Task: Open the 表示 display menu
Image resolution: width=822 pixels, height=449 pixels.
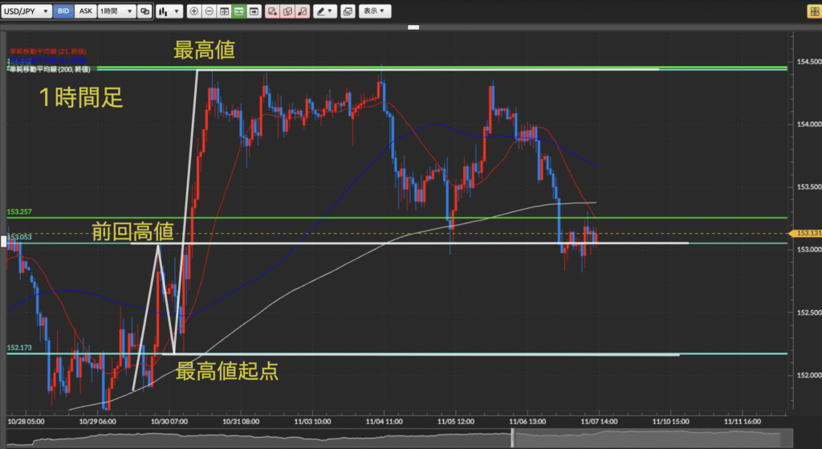Action: pyautogui.click(x=373, y=12)
